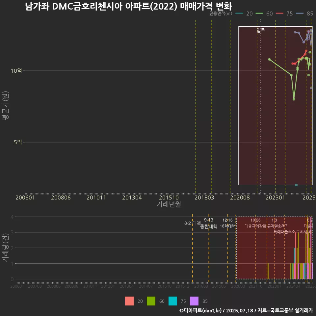Image resolution: width=316 pixels, height=316 pixels.
Task: Click the '9·13' policy date label
Action: pyautogui.click(x=209, y=220)
